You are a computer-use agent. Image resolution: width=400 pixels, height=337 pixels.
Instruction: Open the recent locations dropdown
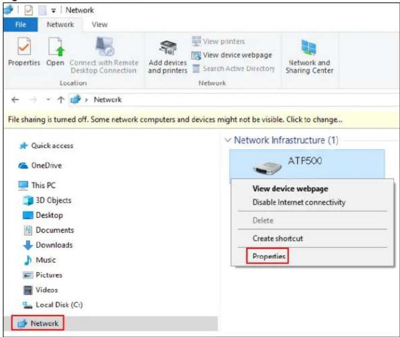tap(48, 100)
